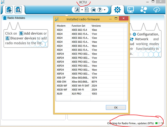Click the Function Set column header

pyautogui.click(x=81, y=26)
